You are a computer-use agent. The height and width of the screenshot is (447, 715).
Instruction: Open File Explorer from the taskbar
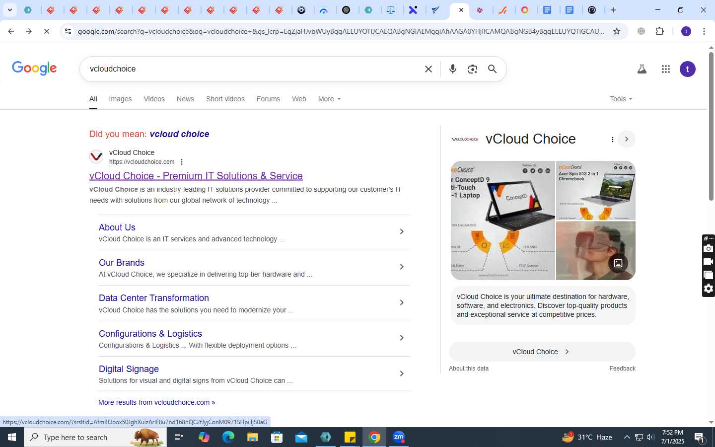click(252, 437)
